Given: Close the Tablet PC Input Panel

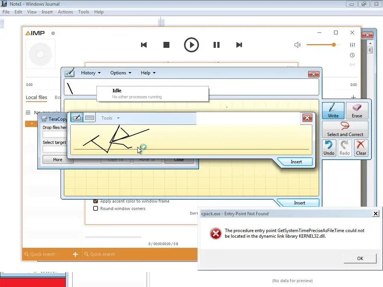Looking at the screenshot, I should 307,118.
